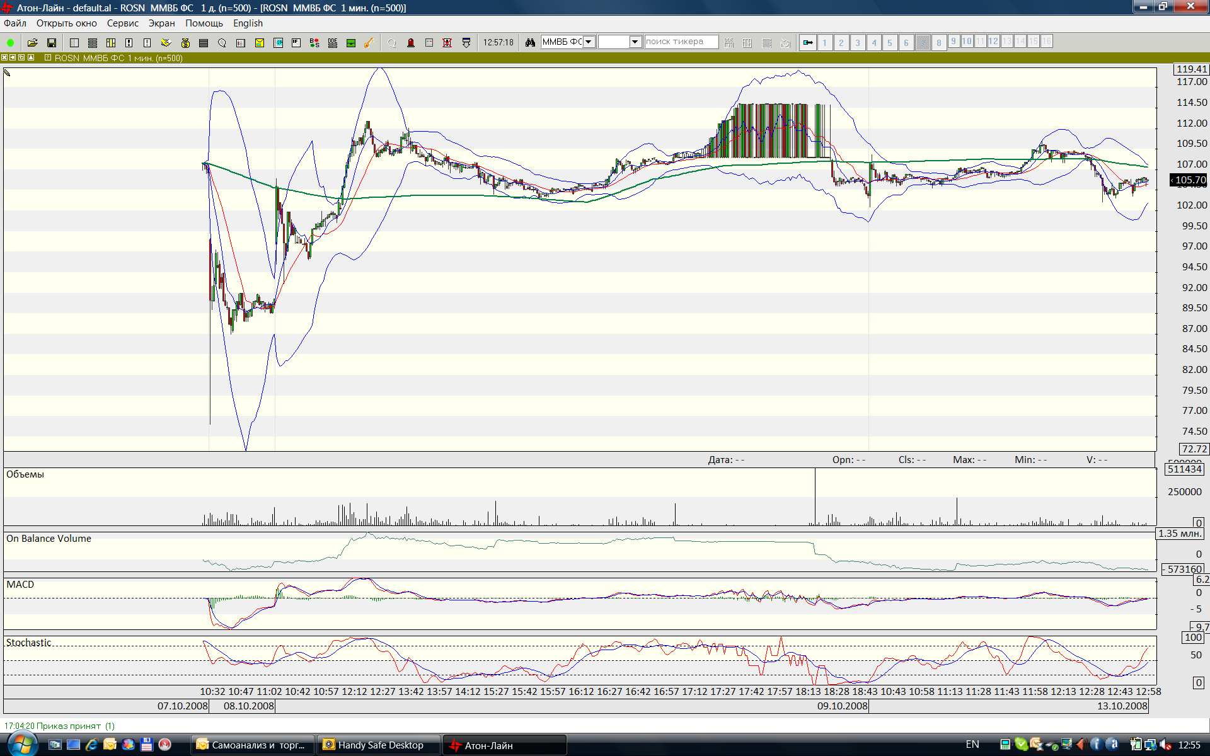
Task: Click the speech bubble messages icon
Action: (222, 43)
